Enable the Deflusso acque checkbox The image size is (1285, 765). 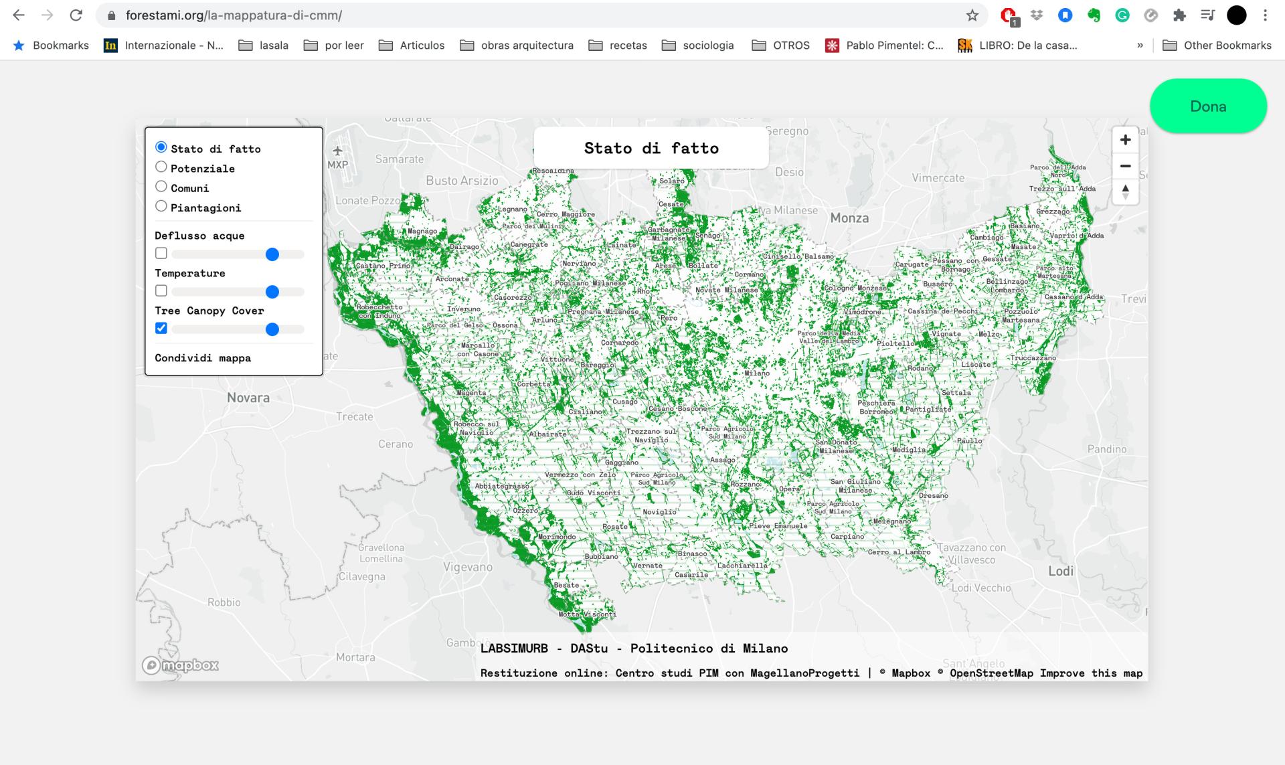pyautogui.click(x=161, y=253)
